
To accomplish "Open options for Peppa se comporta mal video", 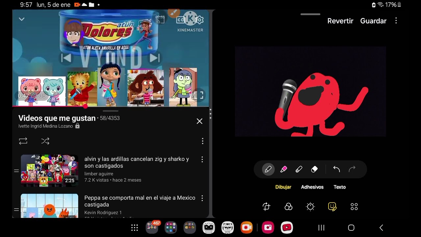I will point(202,198).
